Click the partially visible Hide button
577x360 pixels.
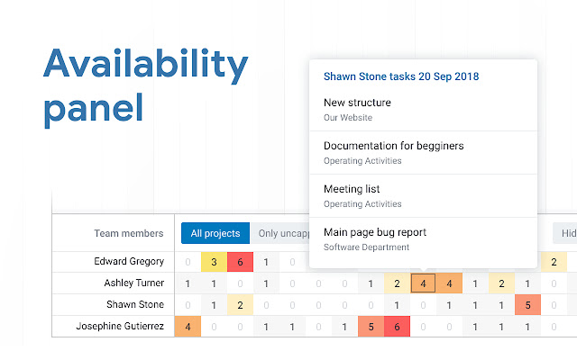(x=566, y=233)
